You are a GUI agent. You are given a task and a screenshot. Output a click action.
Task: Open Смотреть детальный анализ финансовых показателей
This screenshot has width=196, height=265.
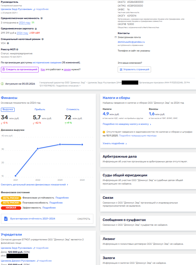pyautogui.click(x=34, y=185)
